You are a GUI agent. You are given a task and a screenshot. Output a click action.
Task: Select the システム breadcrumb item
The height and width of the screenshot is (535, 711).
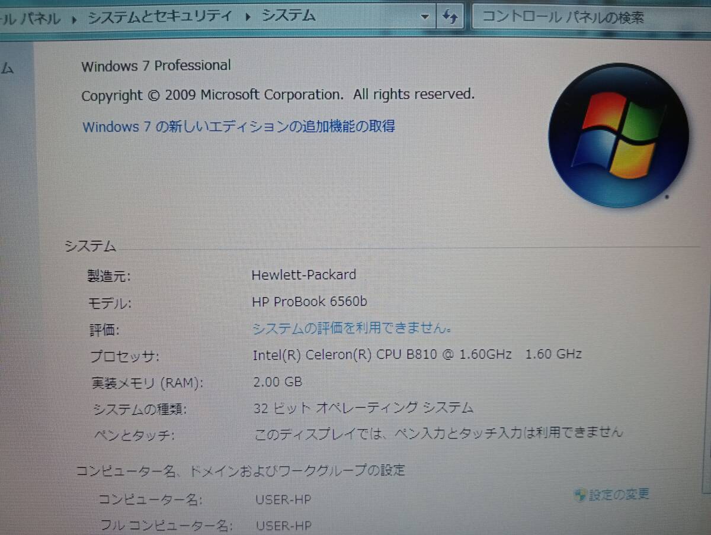(289, 17)
